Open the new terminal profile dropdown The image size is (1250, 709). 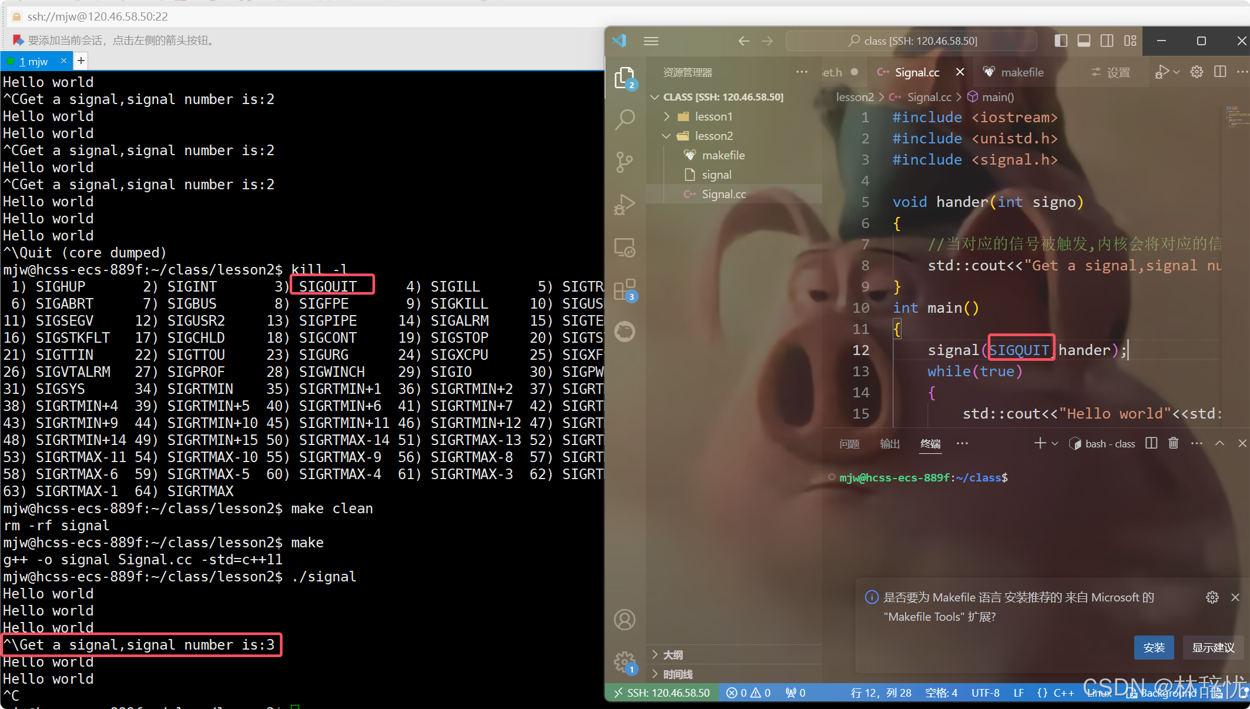[1055, 443]
